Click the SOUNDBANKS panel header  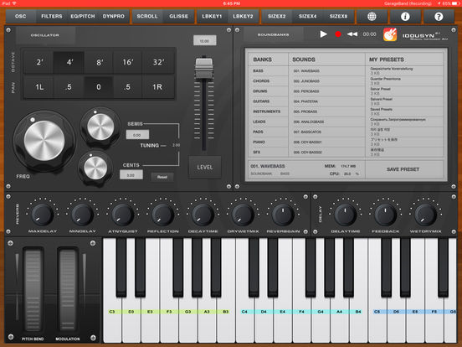pyautogui.click(x=273, y=35)
